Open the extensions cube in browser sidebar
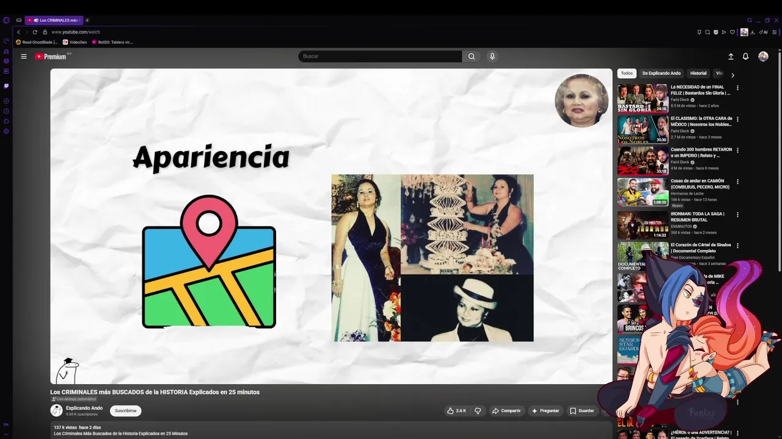The height and width of the screenshot is (439, 782). [6, 121]
